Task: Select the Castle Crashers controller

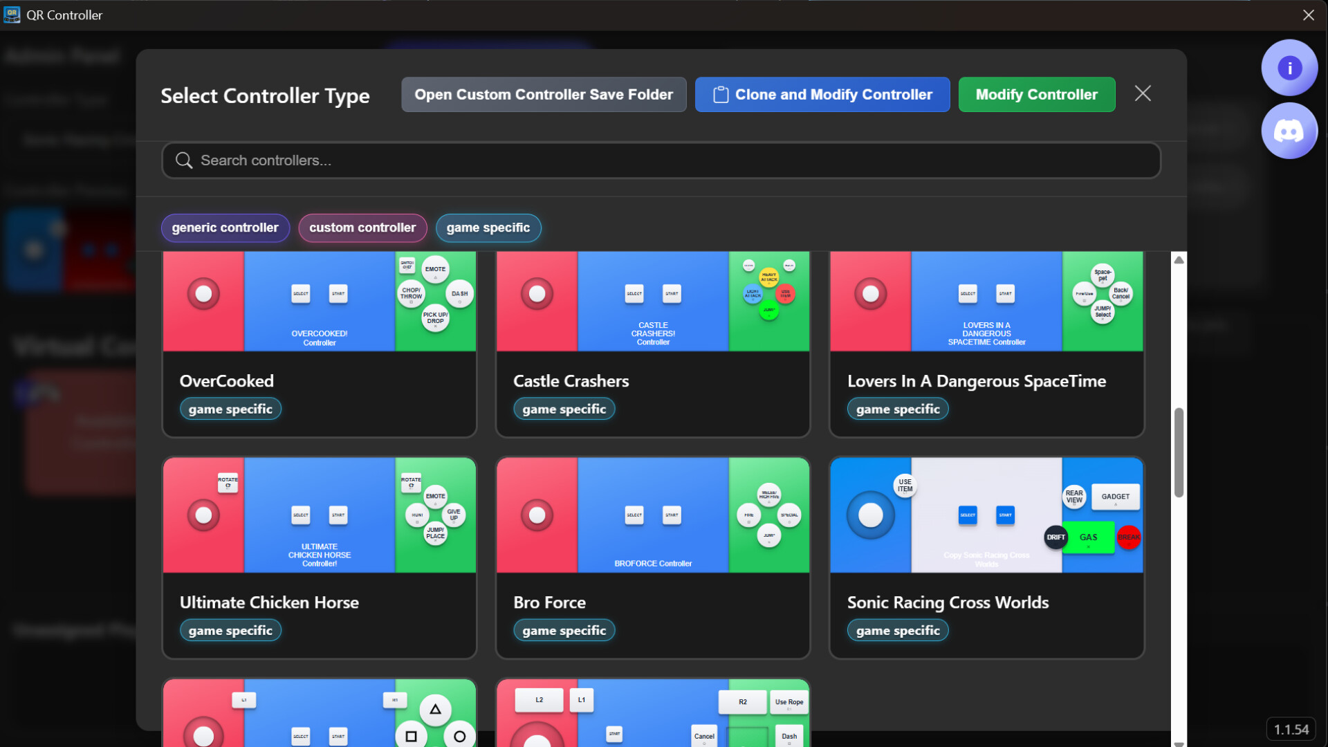Action: [652, 344]
